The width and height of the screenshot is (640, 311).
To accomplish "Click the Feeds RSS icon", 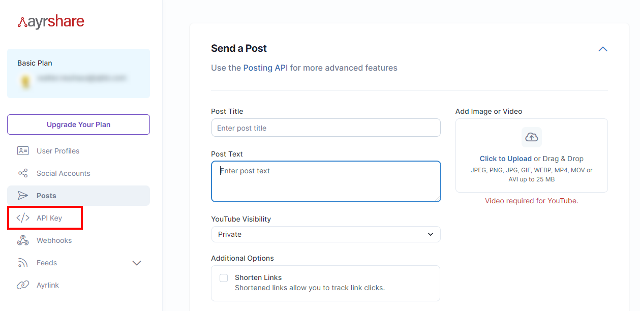I will point(23,263).
